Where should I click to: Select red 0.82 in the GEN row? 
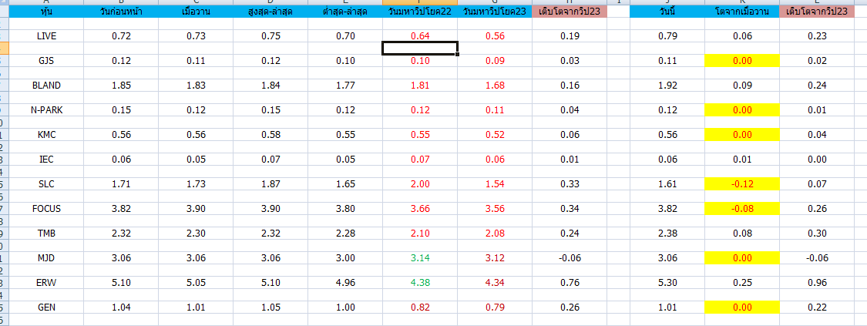pyautogui.click(x=420, y=308)
